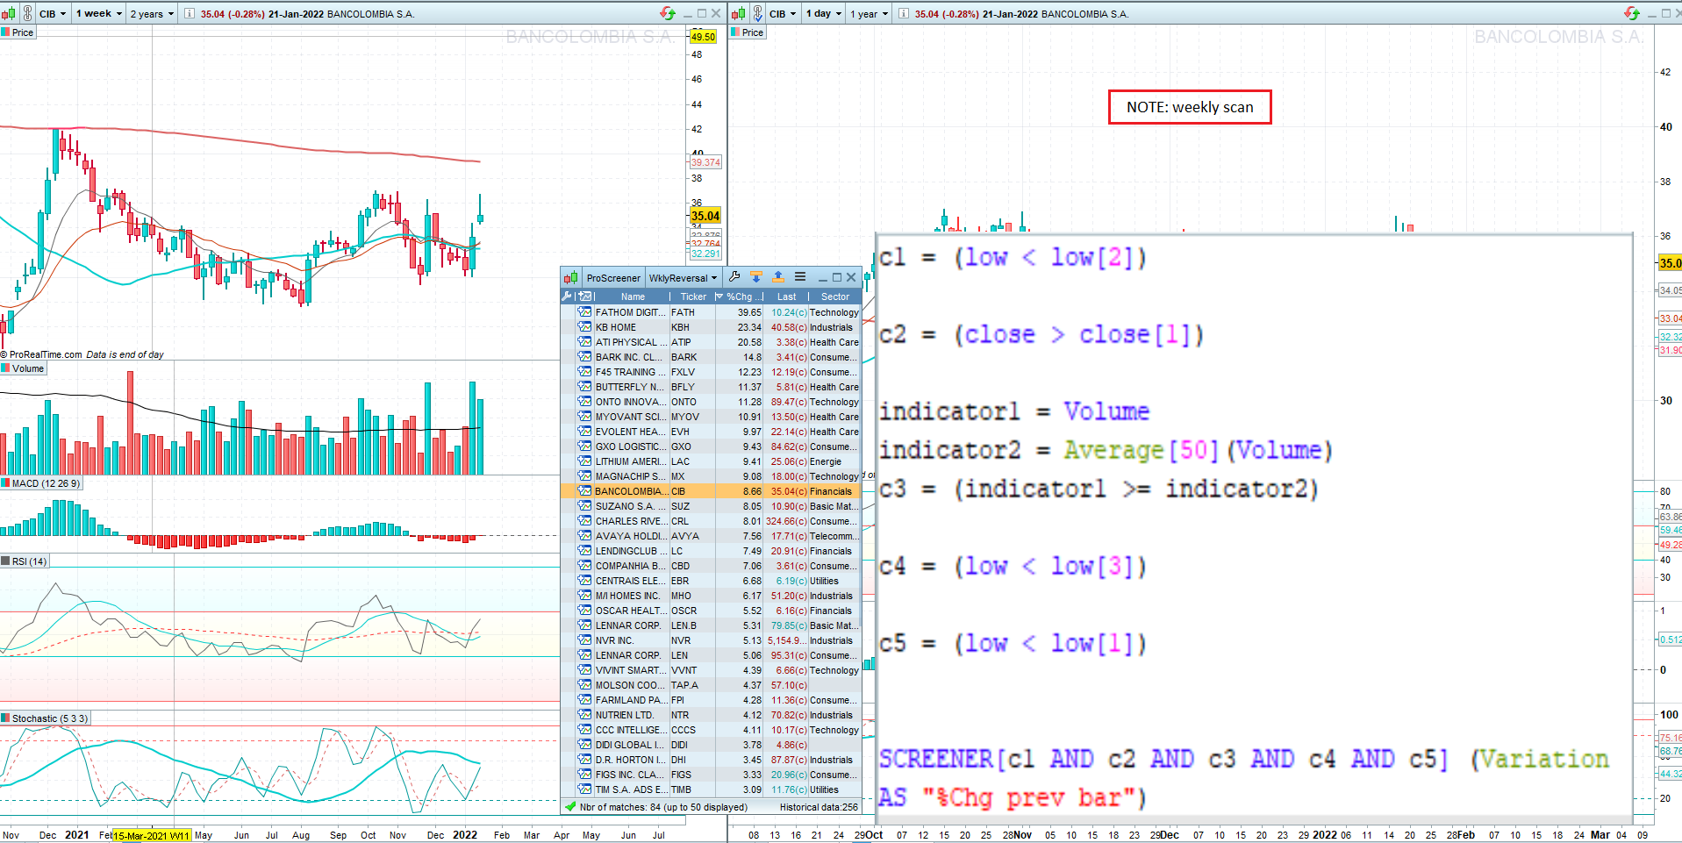Open chart icon for ATI PHYSICAL row
Screen dimensions: 1682x843
[x=584, y=342]
